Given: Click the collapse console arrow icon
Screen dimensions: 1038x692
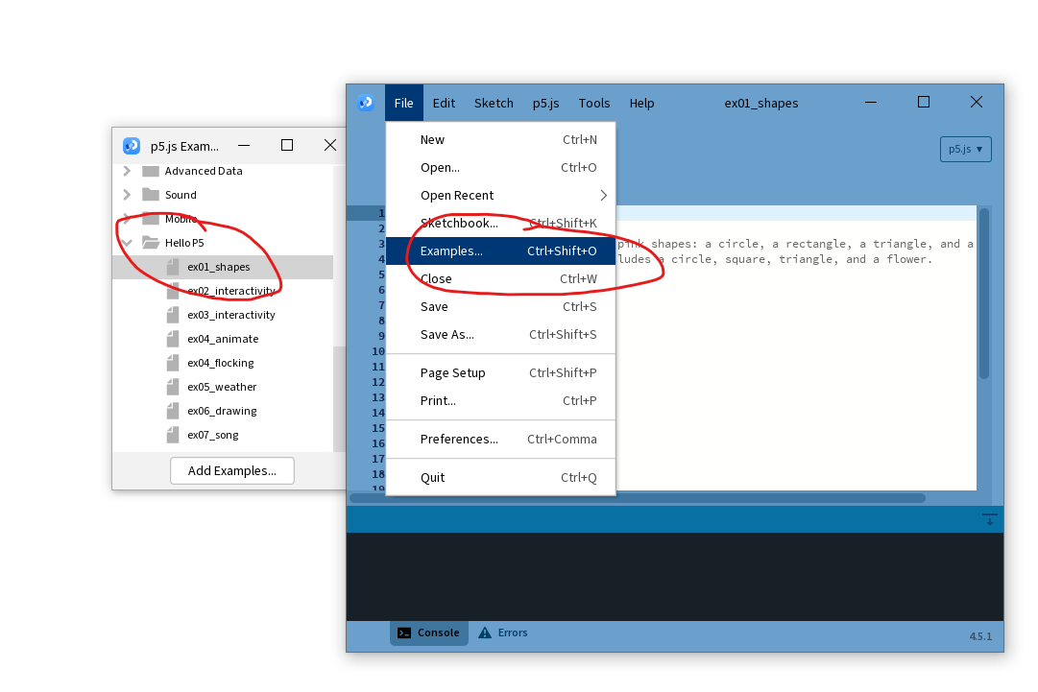Looking at the screenshot, I should 989,519.
